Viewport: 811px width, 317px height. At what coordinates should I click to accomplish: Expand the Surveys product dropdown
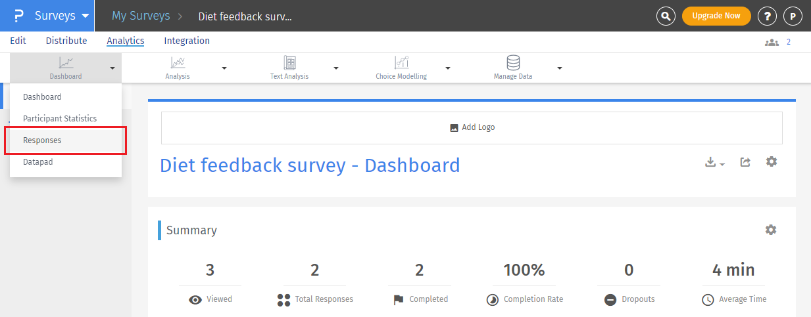[x=85, y=16]
